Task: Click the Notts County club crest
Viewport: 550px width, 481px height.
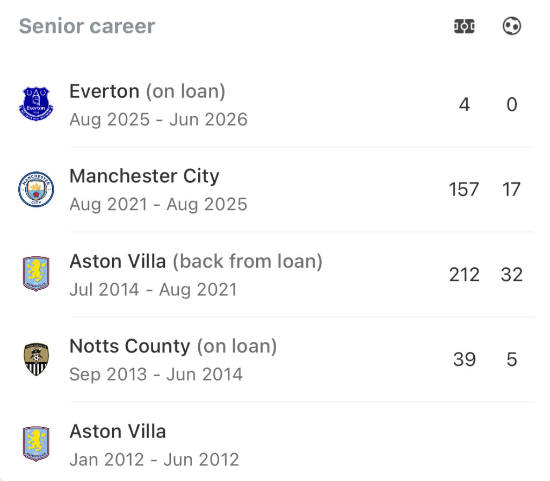Action: [36, 359]
